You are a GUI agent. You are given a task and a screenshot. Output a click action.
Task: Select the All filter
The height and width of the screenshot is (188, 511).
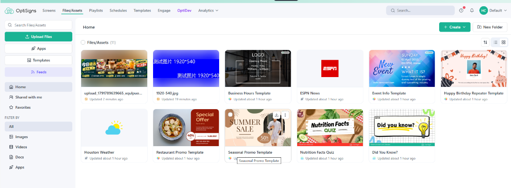coord(38,127)
